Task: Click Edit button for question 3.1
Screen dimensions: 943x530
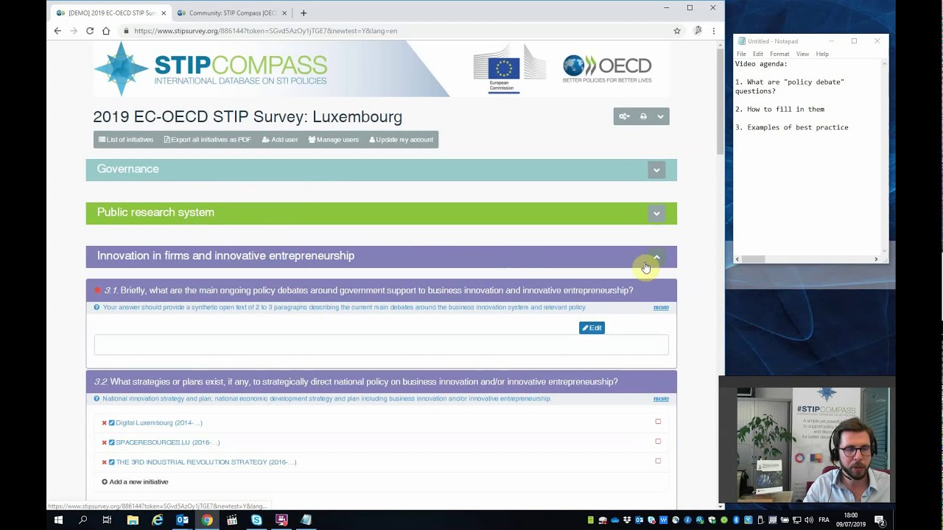Action: tap(592, 328)
